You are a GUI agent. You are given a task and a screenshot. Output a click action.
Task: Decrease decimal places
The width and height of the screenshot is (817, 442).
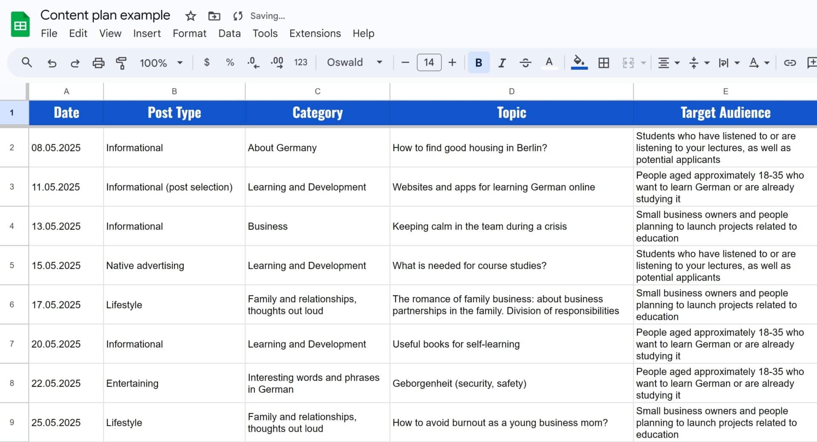pos(253,63)
